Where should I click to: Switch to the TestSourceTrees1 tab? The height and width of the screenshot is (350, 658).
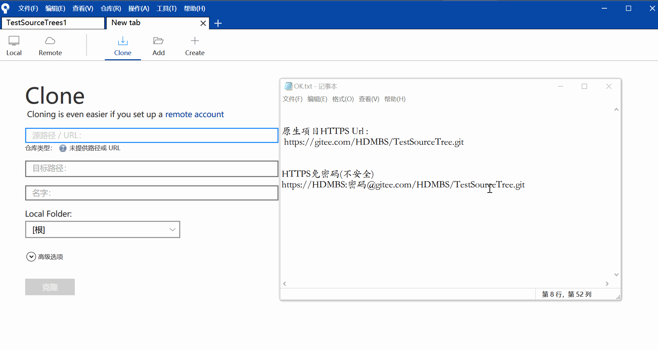(53, 23)
